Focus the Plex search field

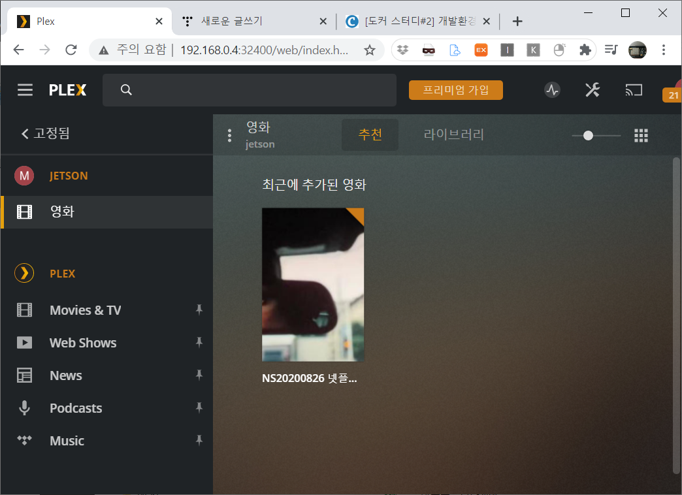pos(250,90)
